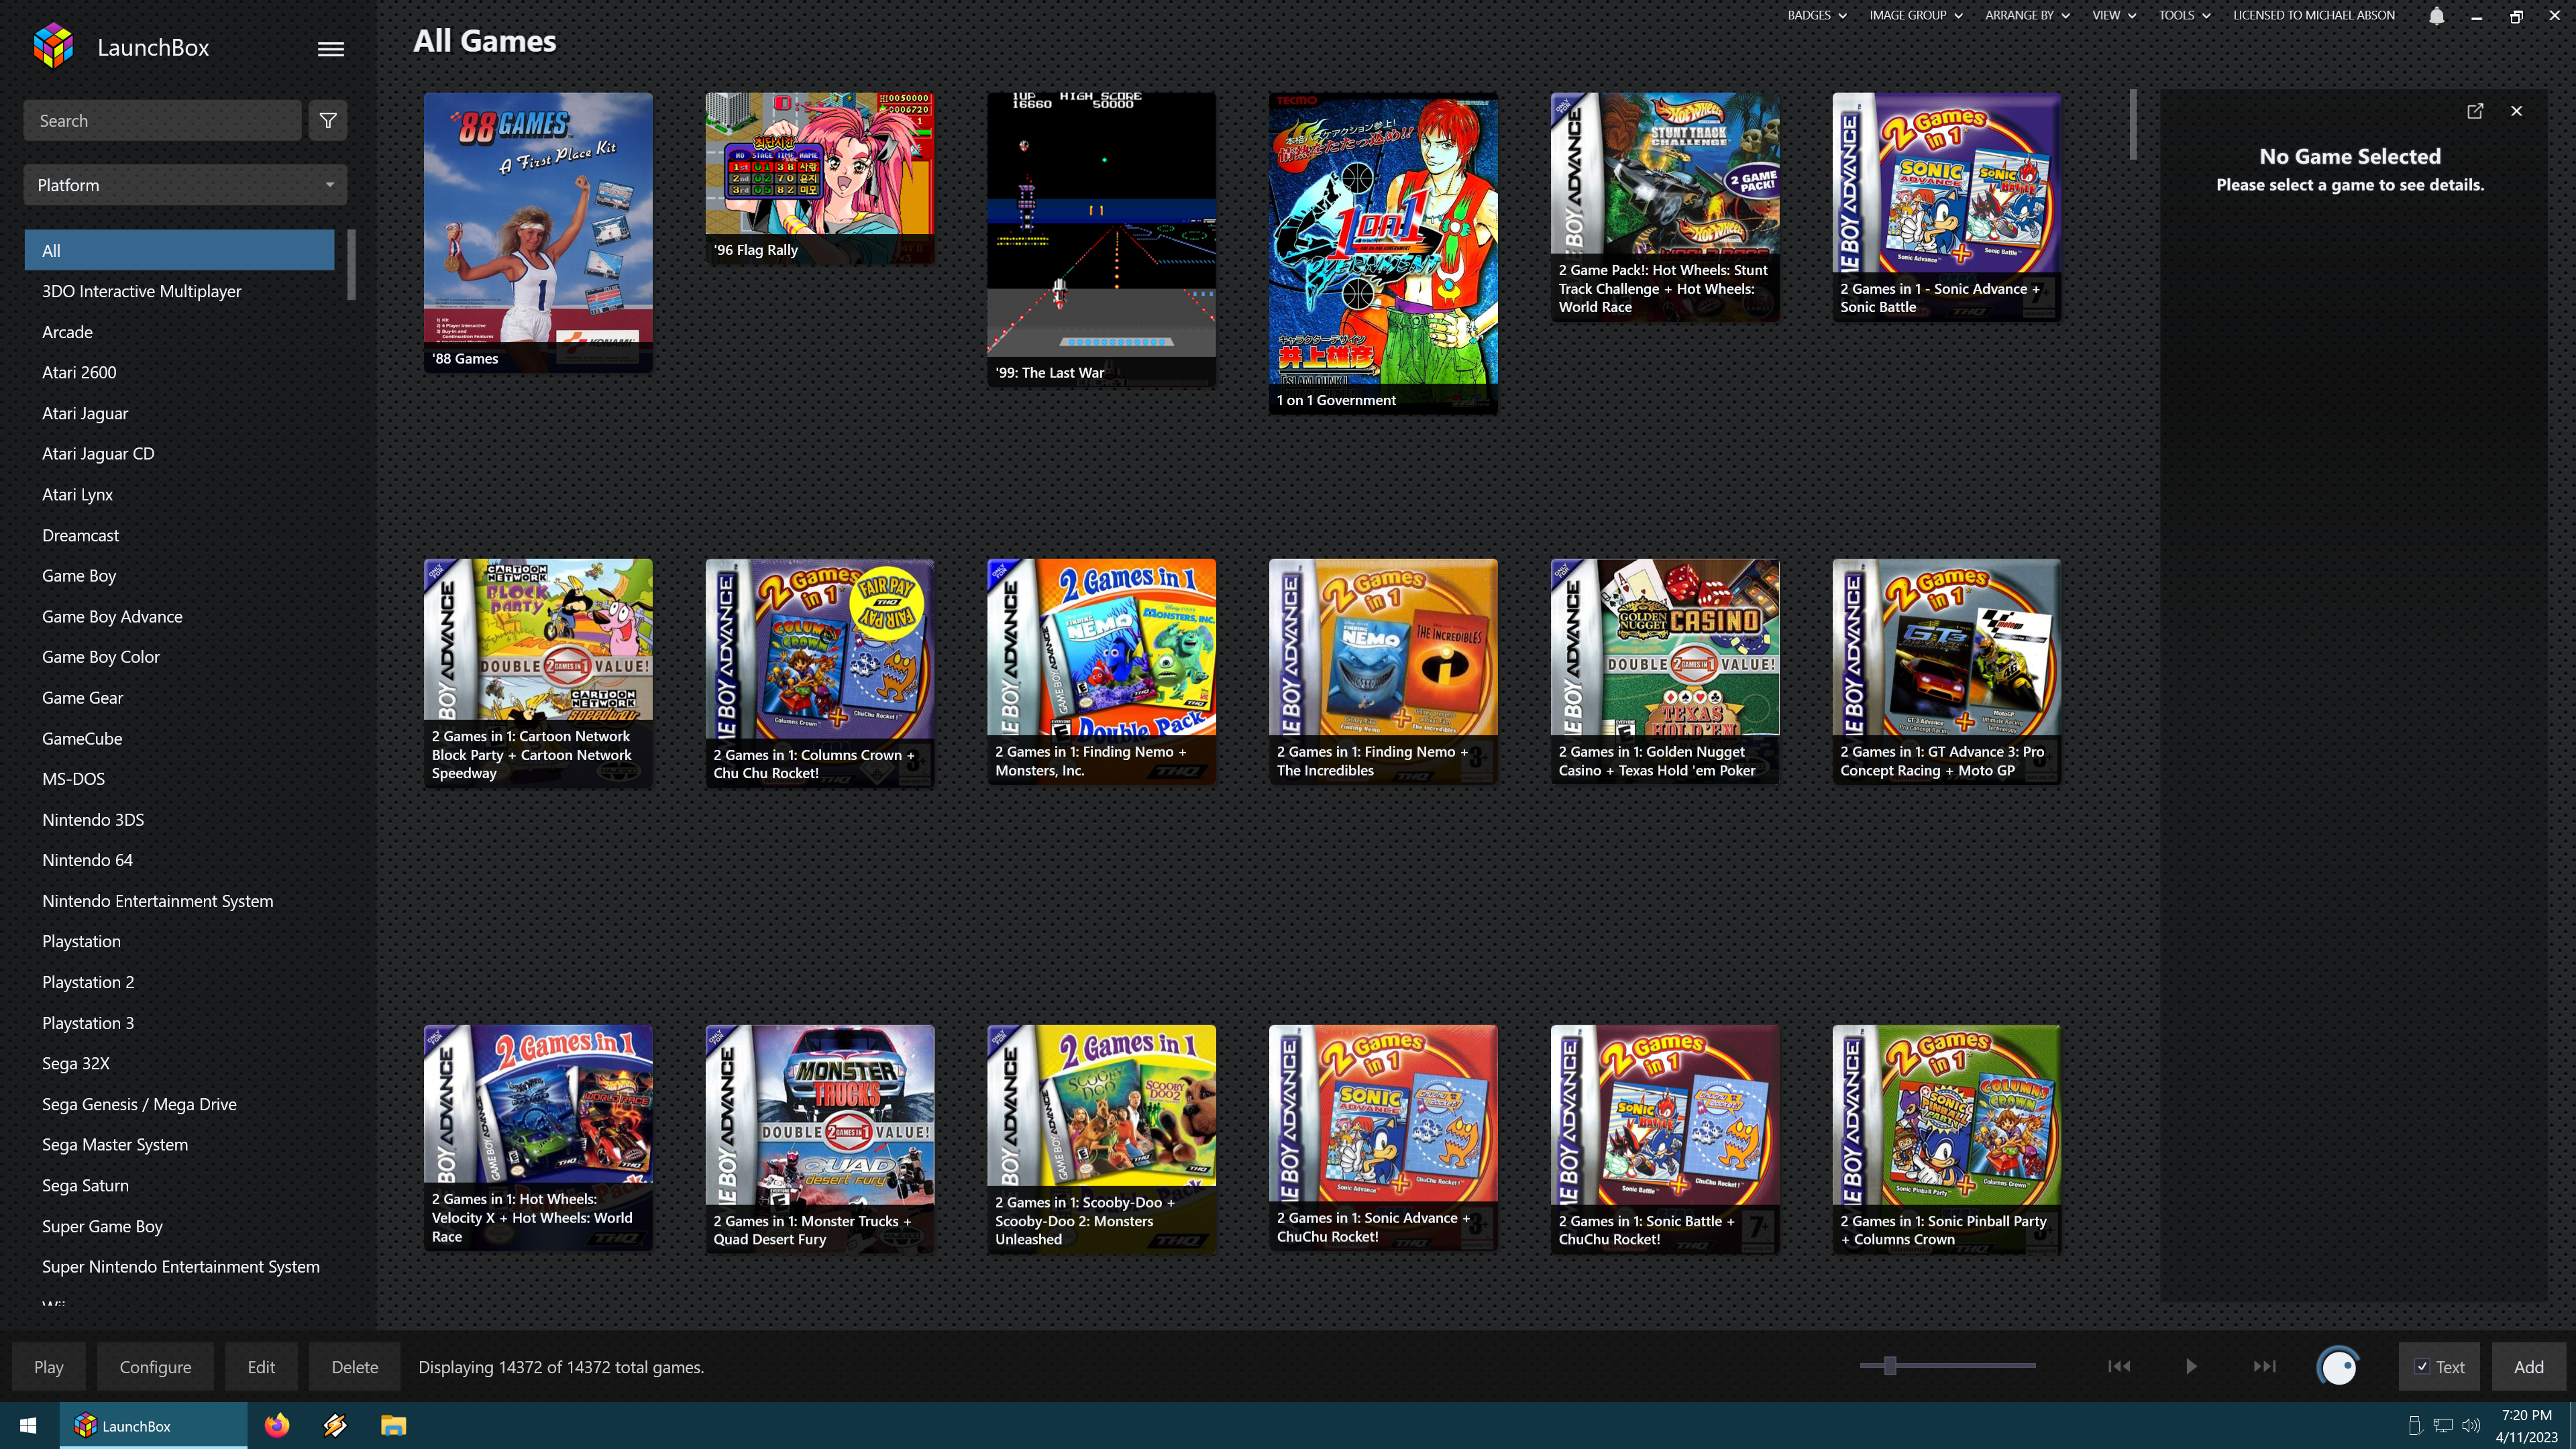
Task: Select the Arcade platform
Action: [x=180, y=332]
